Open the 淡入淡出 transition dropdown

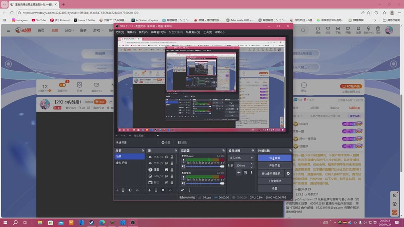click(x=241, y=158)
